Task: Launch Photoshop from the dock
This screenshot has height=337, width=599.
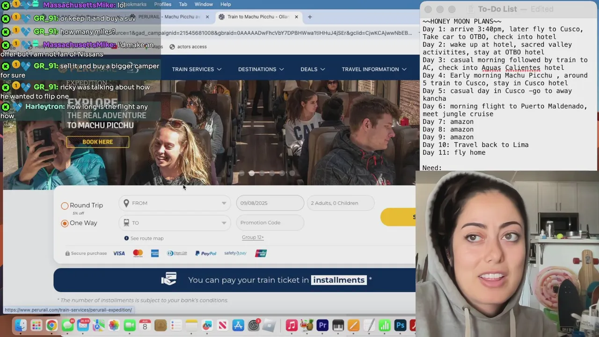Action: (x=400, y=325)
